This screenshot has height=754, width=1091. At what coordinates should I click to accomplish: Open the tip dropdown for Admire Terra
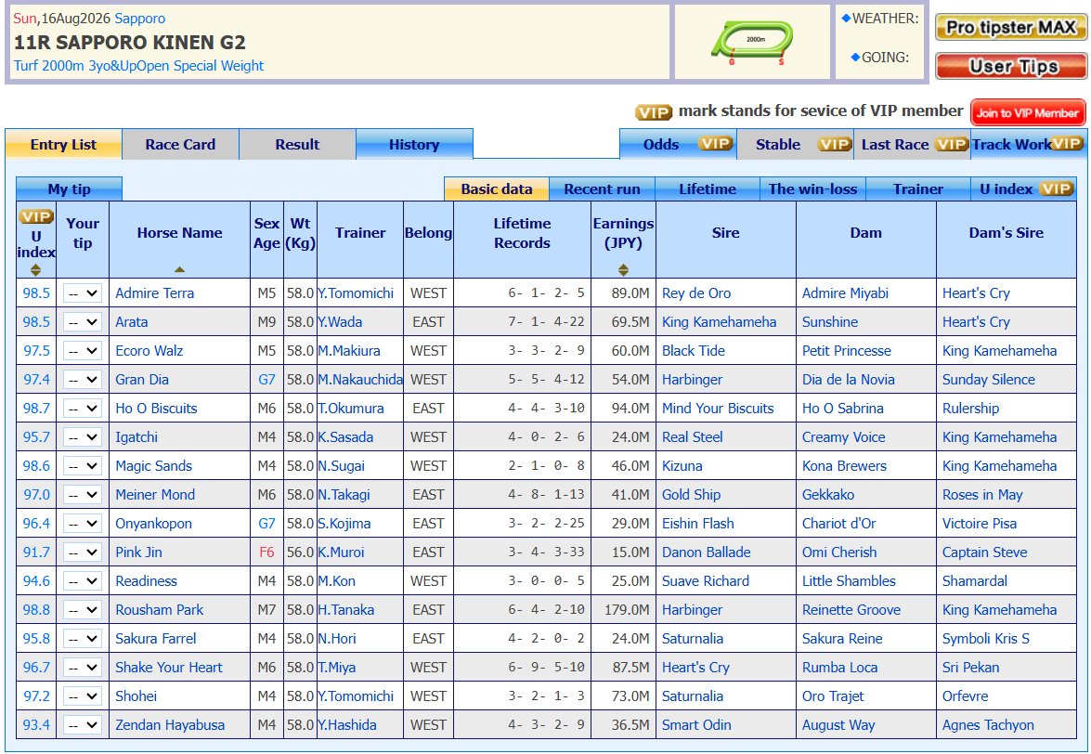click(x=82, y=292)
